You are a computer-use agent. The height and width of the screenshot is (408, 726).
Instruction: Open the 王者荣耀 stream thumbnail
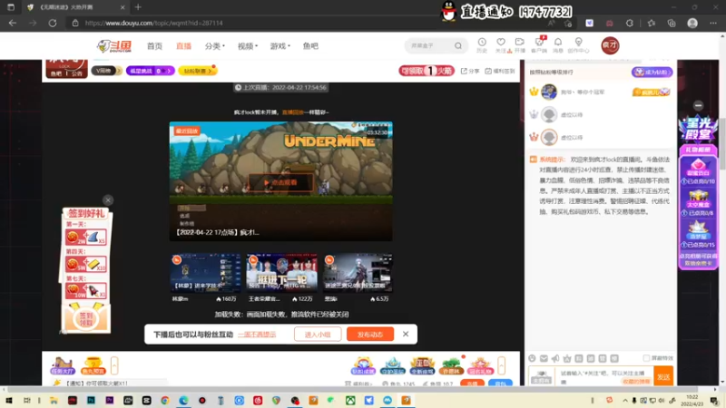click(281, 273)
